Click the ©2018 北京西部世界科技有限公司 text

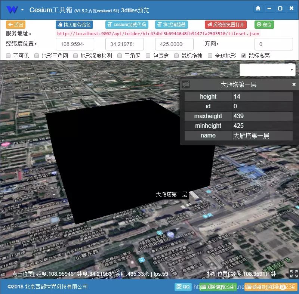[47, 287]
